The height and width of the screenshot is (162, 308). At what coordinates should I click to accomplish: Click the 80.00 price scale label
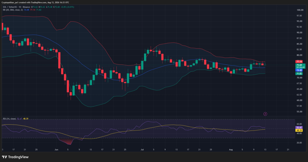click(299, 55)
